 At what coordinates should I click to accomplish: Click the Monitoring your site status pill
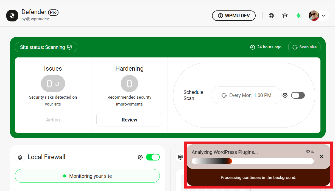(87, 176)
